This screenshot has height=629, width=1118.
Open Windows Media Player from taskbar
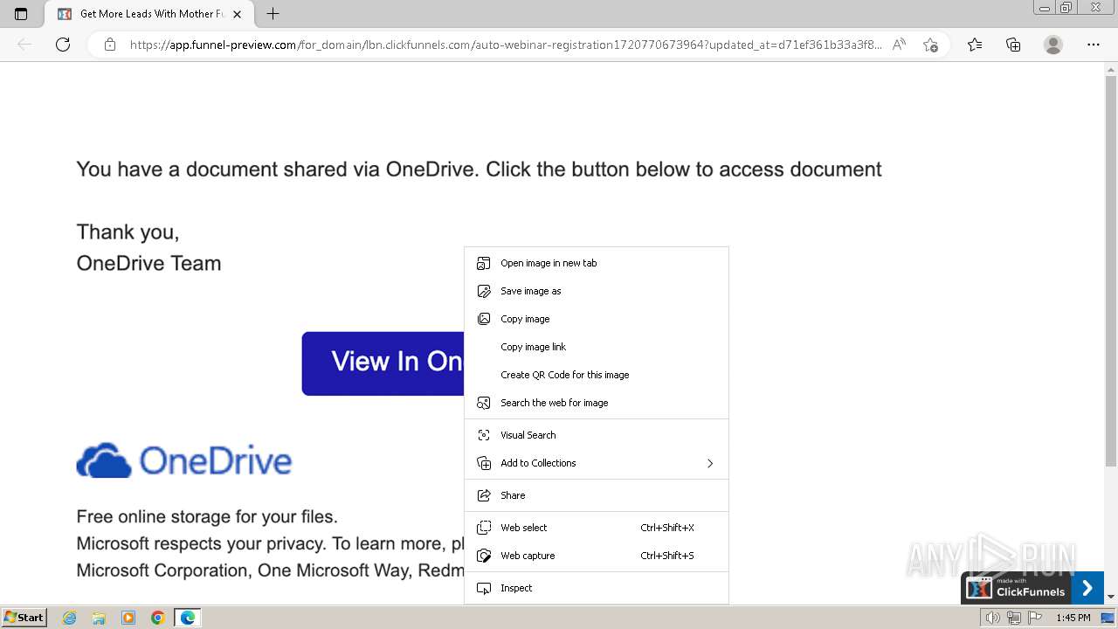pos(128,618)
